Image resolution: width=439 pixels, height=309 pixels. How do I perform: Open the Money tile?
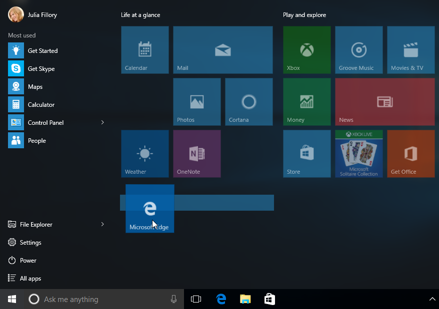click(306, 101)
